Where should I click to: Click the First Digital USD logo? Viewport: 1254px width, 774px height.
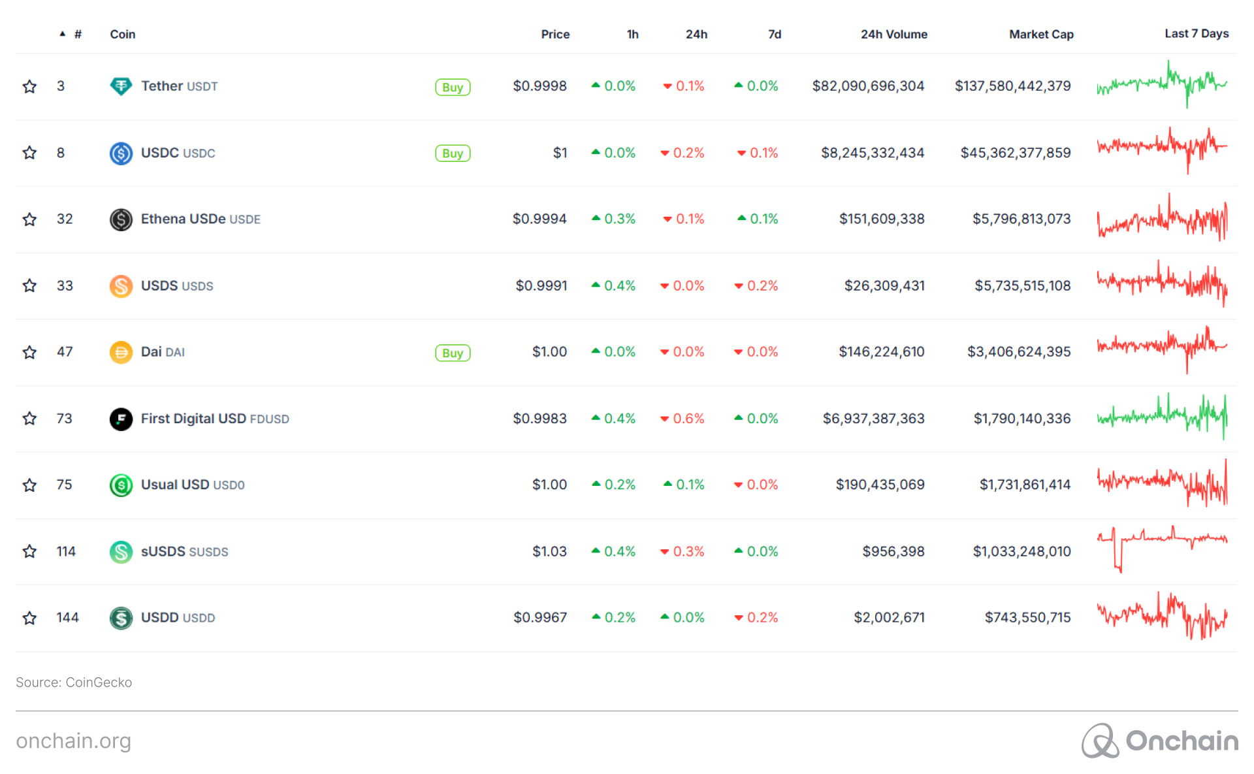point(121,419)
